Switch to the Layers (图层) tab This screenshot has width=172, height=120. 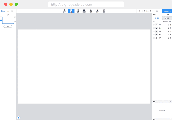157,18
